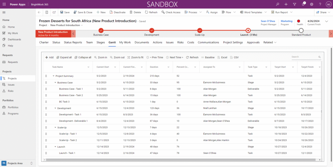
Task: Switch to the Status Reports tab
Action: click(73, 42)
